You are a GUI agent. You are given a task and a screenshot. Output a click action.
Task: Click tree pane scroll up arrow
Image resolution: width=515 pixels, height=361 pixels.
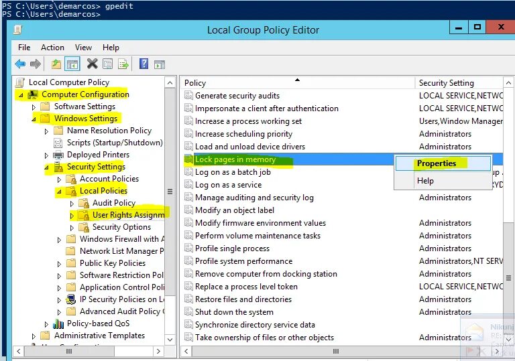pos(170,82)
